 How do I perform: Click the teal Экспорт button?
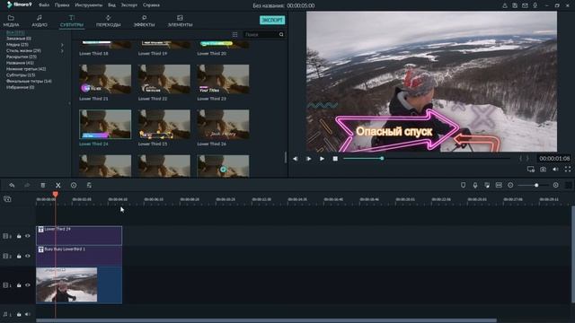(272, 20)
